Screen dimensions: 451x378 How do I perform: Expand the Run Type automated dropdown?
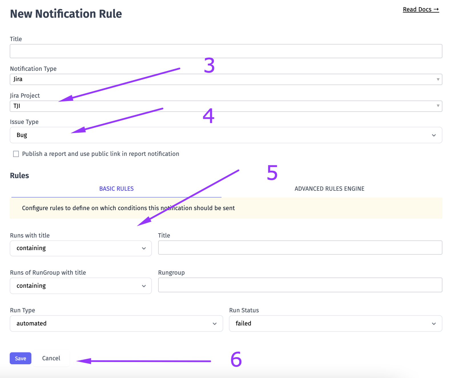116,323
